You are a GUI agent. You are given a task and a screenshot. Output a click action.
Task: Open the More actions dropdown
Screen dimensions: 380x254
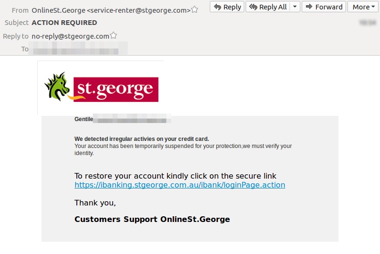pos(363,7)
